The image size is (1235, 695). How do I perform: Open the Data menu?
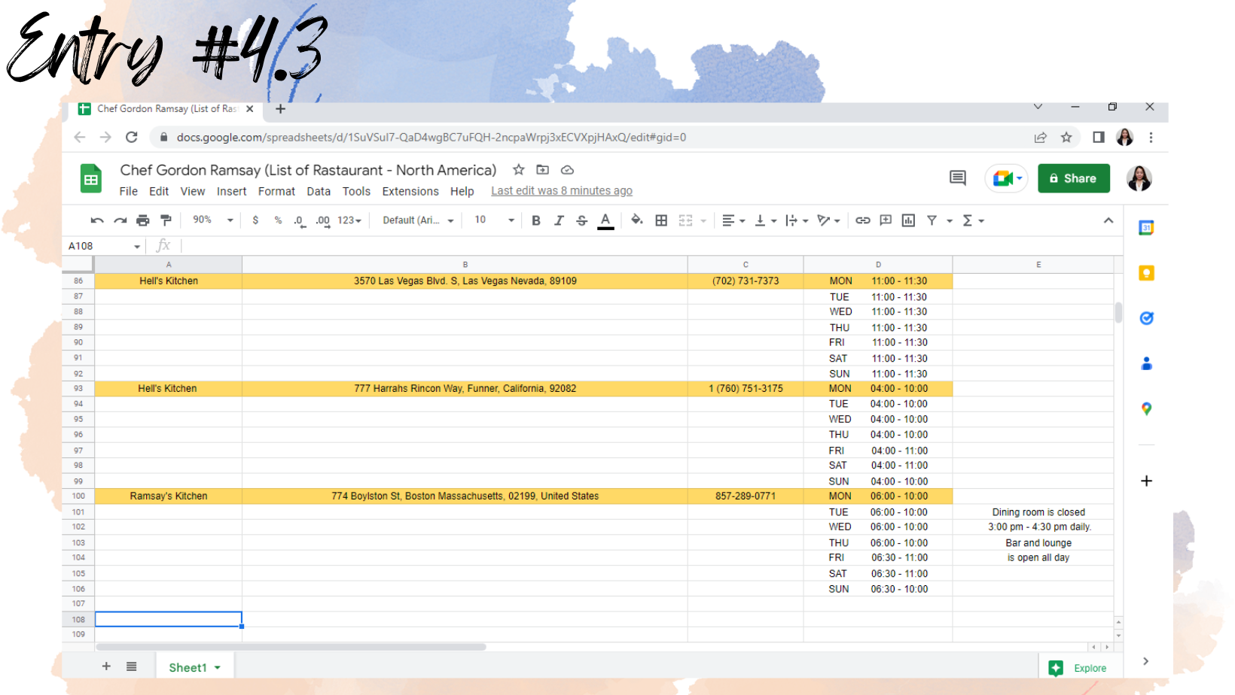click(319, 192)
